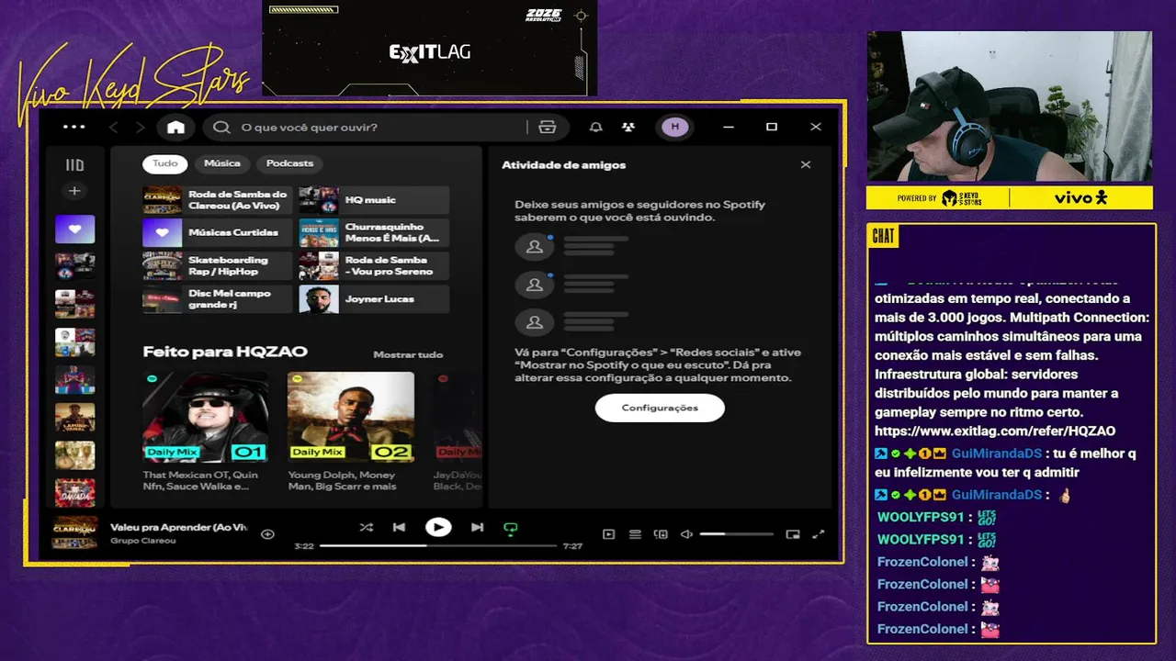Image resolution: width=1176 pixels, height=661 pixels.
Task: Open Liked Songs in the sidebar
Action: coord(74,229)
